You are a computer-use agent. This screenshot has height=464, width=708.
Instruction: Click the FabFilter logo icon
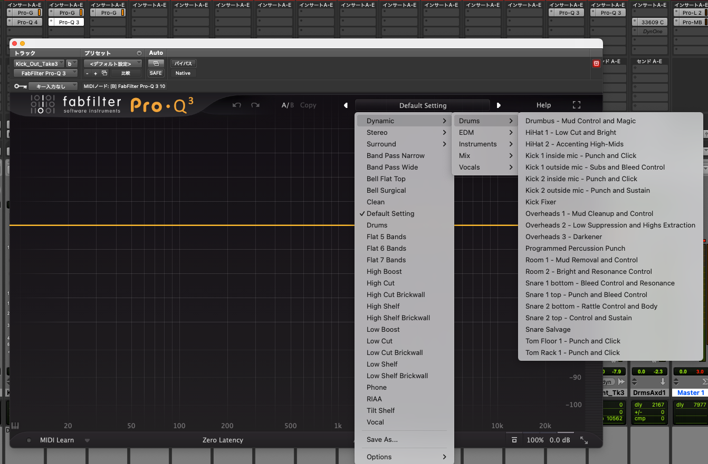[42, 104]
